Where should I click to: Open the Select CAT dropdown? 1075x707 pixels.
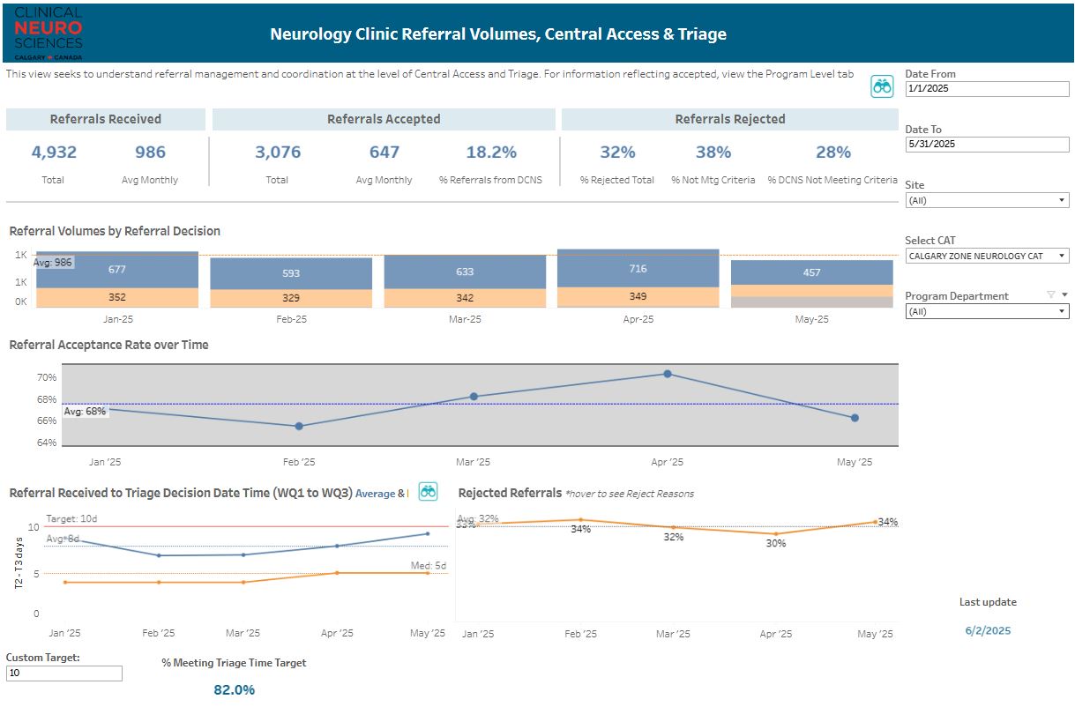click(987, 256)
